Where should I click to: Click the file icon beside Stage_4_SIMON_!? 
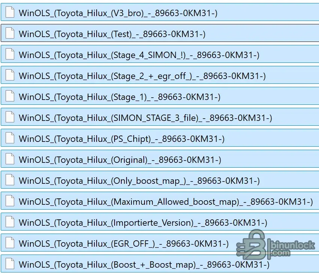(x=10, y=54)
